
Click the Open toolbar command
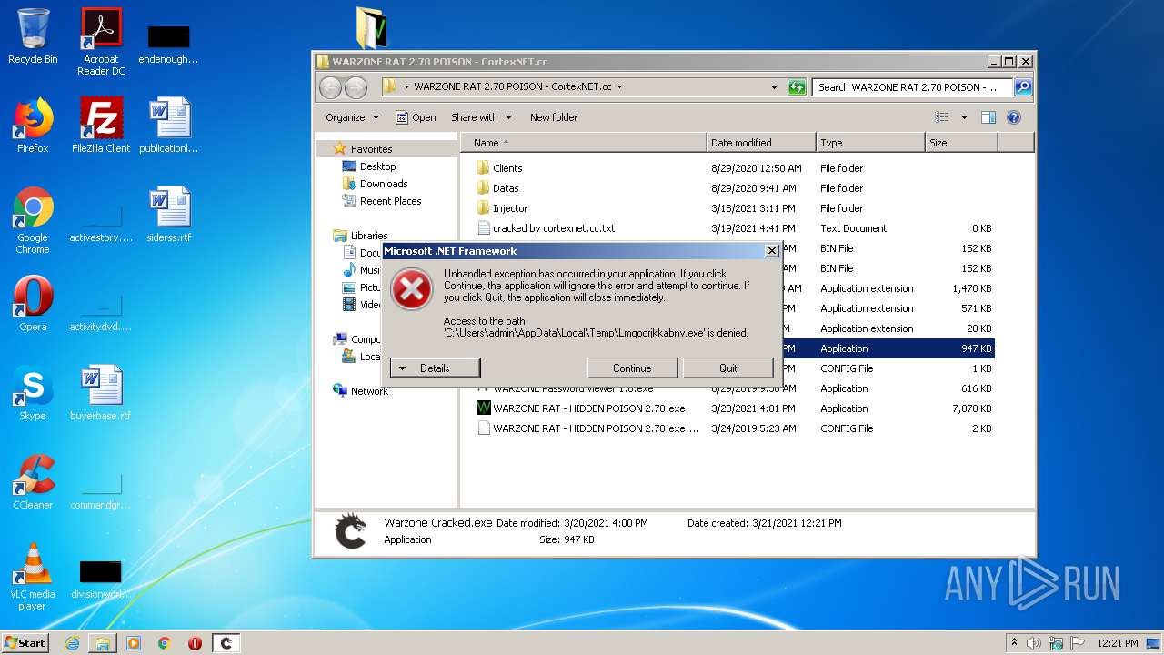pos(416,117)
